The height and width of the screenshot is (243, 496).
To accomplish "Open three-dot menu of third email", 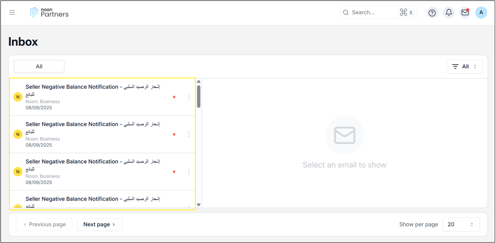I will tap(189, 172).
